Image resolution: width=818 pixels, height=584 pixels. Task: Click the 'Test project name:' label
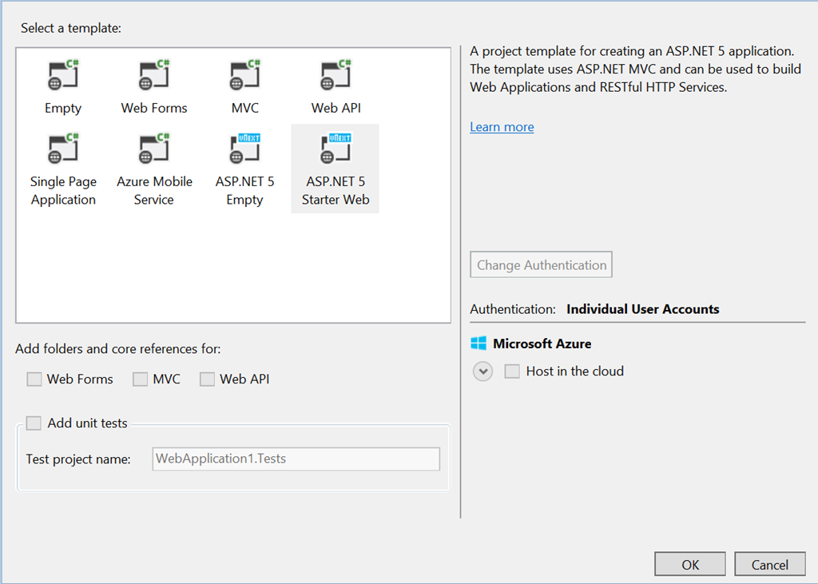tap(78, 459)
